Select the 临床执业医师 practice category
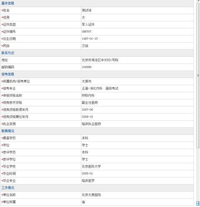 click(91, 124)
